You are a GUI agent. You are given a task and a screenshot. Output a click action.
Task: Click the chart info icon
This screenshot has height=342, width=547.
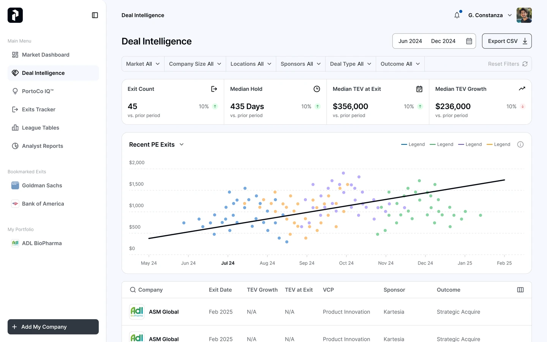click(520, 144)
